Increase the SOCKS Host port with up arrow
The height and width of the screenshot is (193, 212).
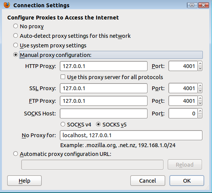coord(200,111)
